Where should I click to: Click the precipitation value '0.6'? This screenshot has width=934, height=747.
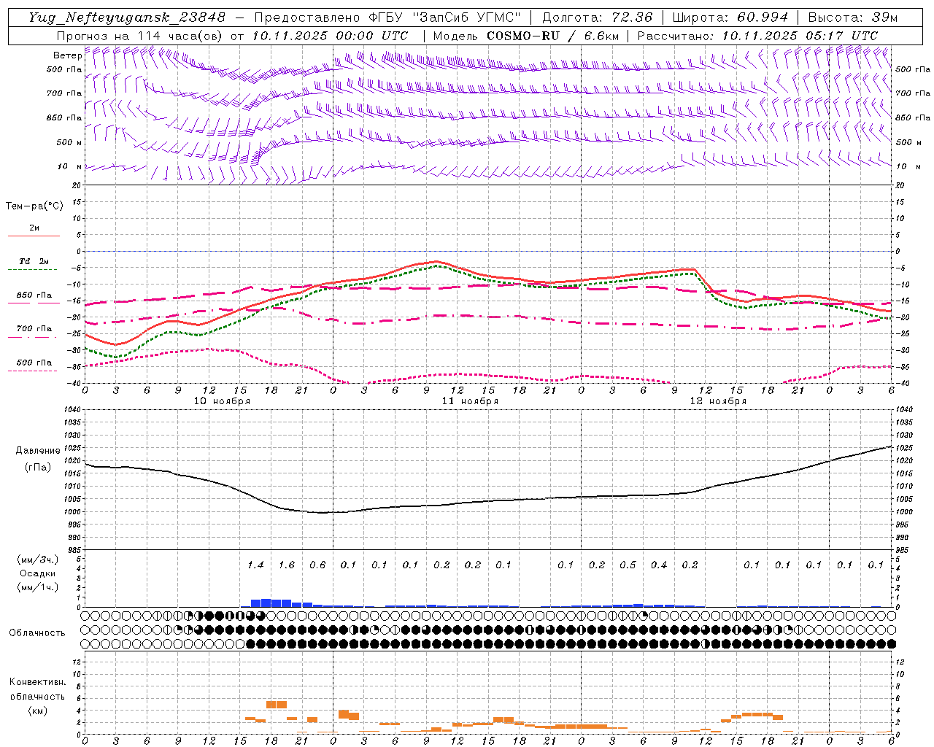click(x=317, y=565)
